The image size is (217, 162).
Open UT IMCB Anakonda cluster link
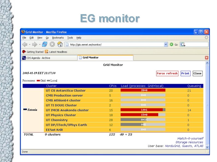67,110
